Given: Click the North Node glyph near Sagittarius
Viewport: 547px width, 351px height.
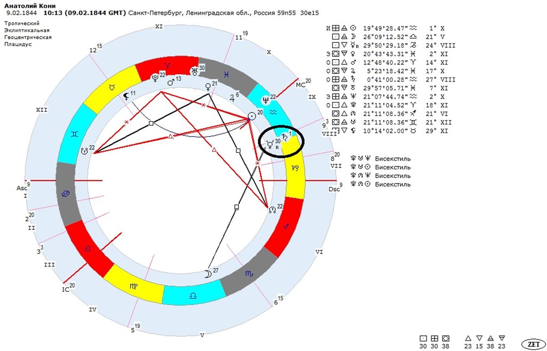Looking at the screenshot, I should (x=272, y=209).
